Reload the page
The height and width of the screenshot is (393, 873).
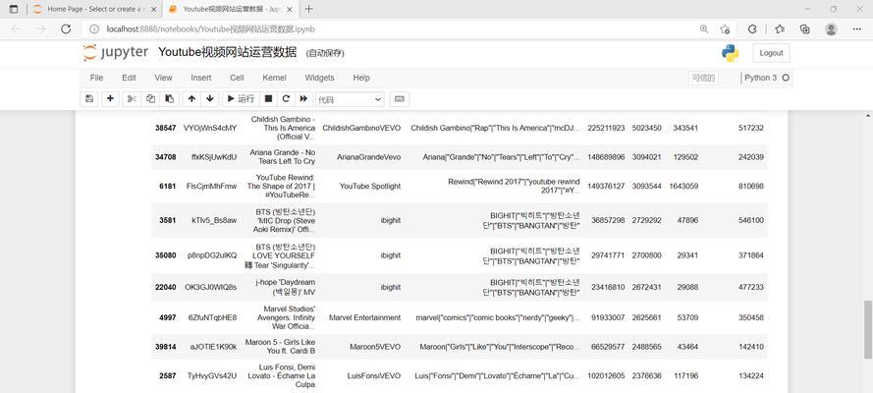click(x=66, y=28)
